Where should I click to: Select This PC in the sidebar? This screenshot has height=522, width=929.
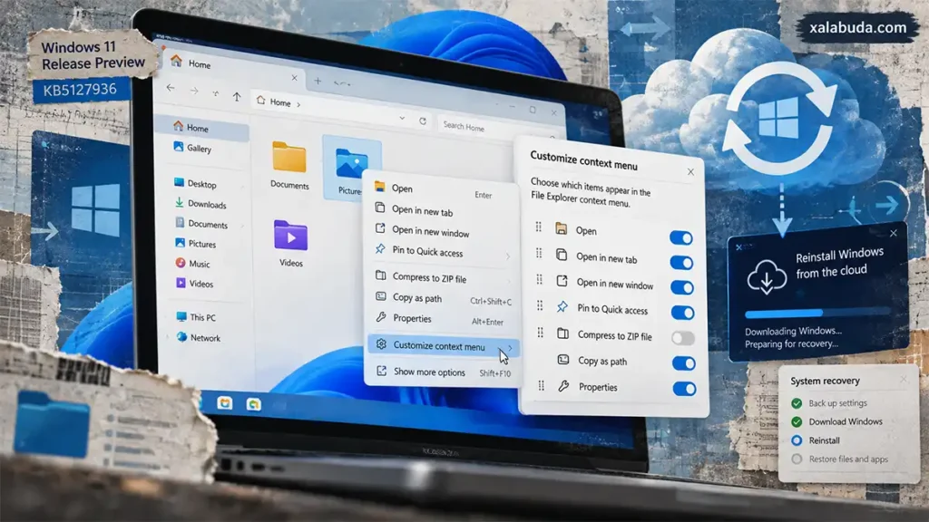[196, 317]
